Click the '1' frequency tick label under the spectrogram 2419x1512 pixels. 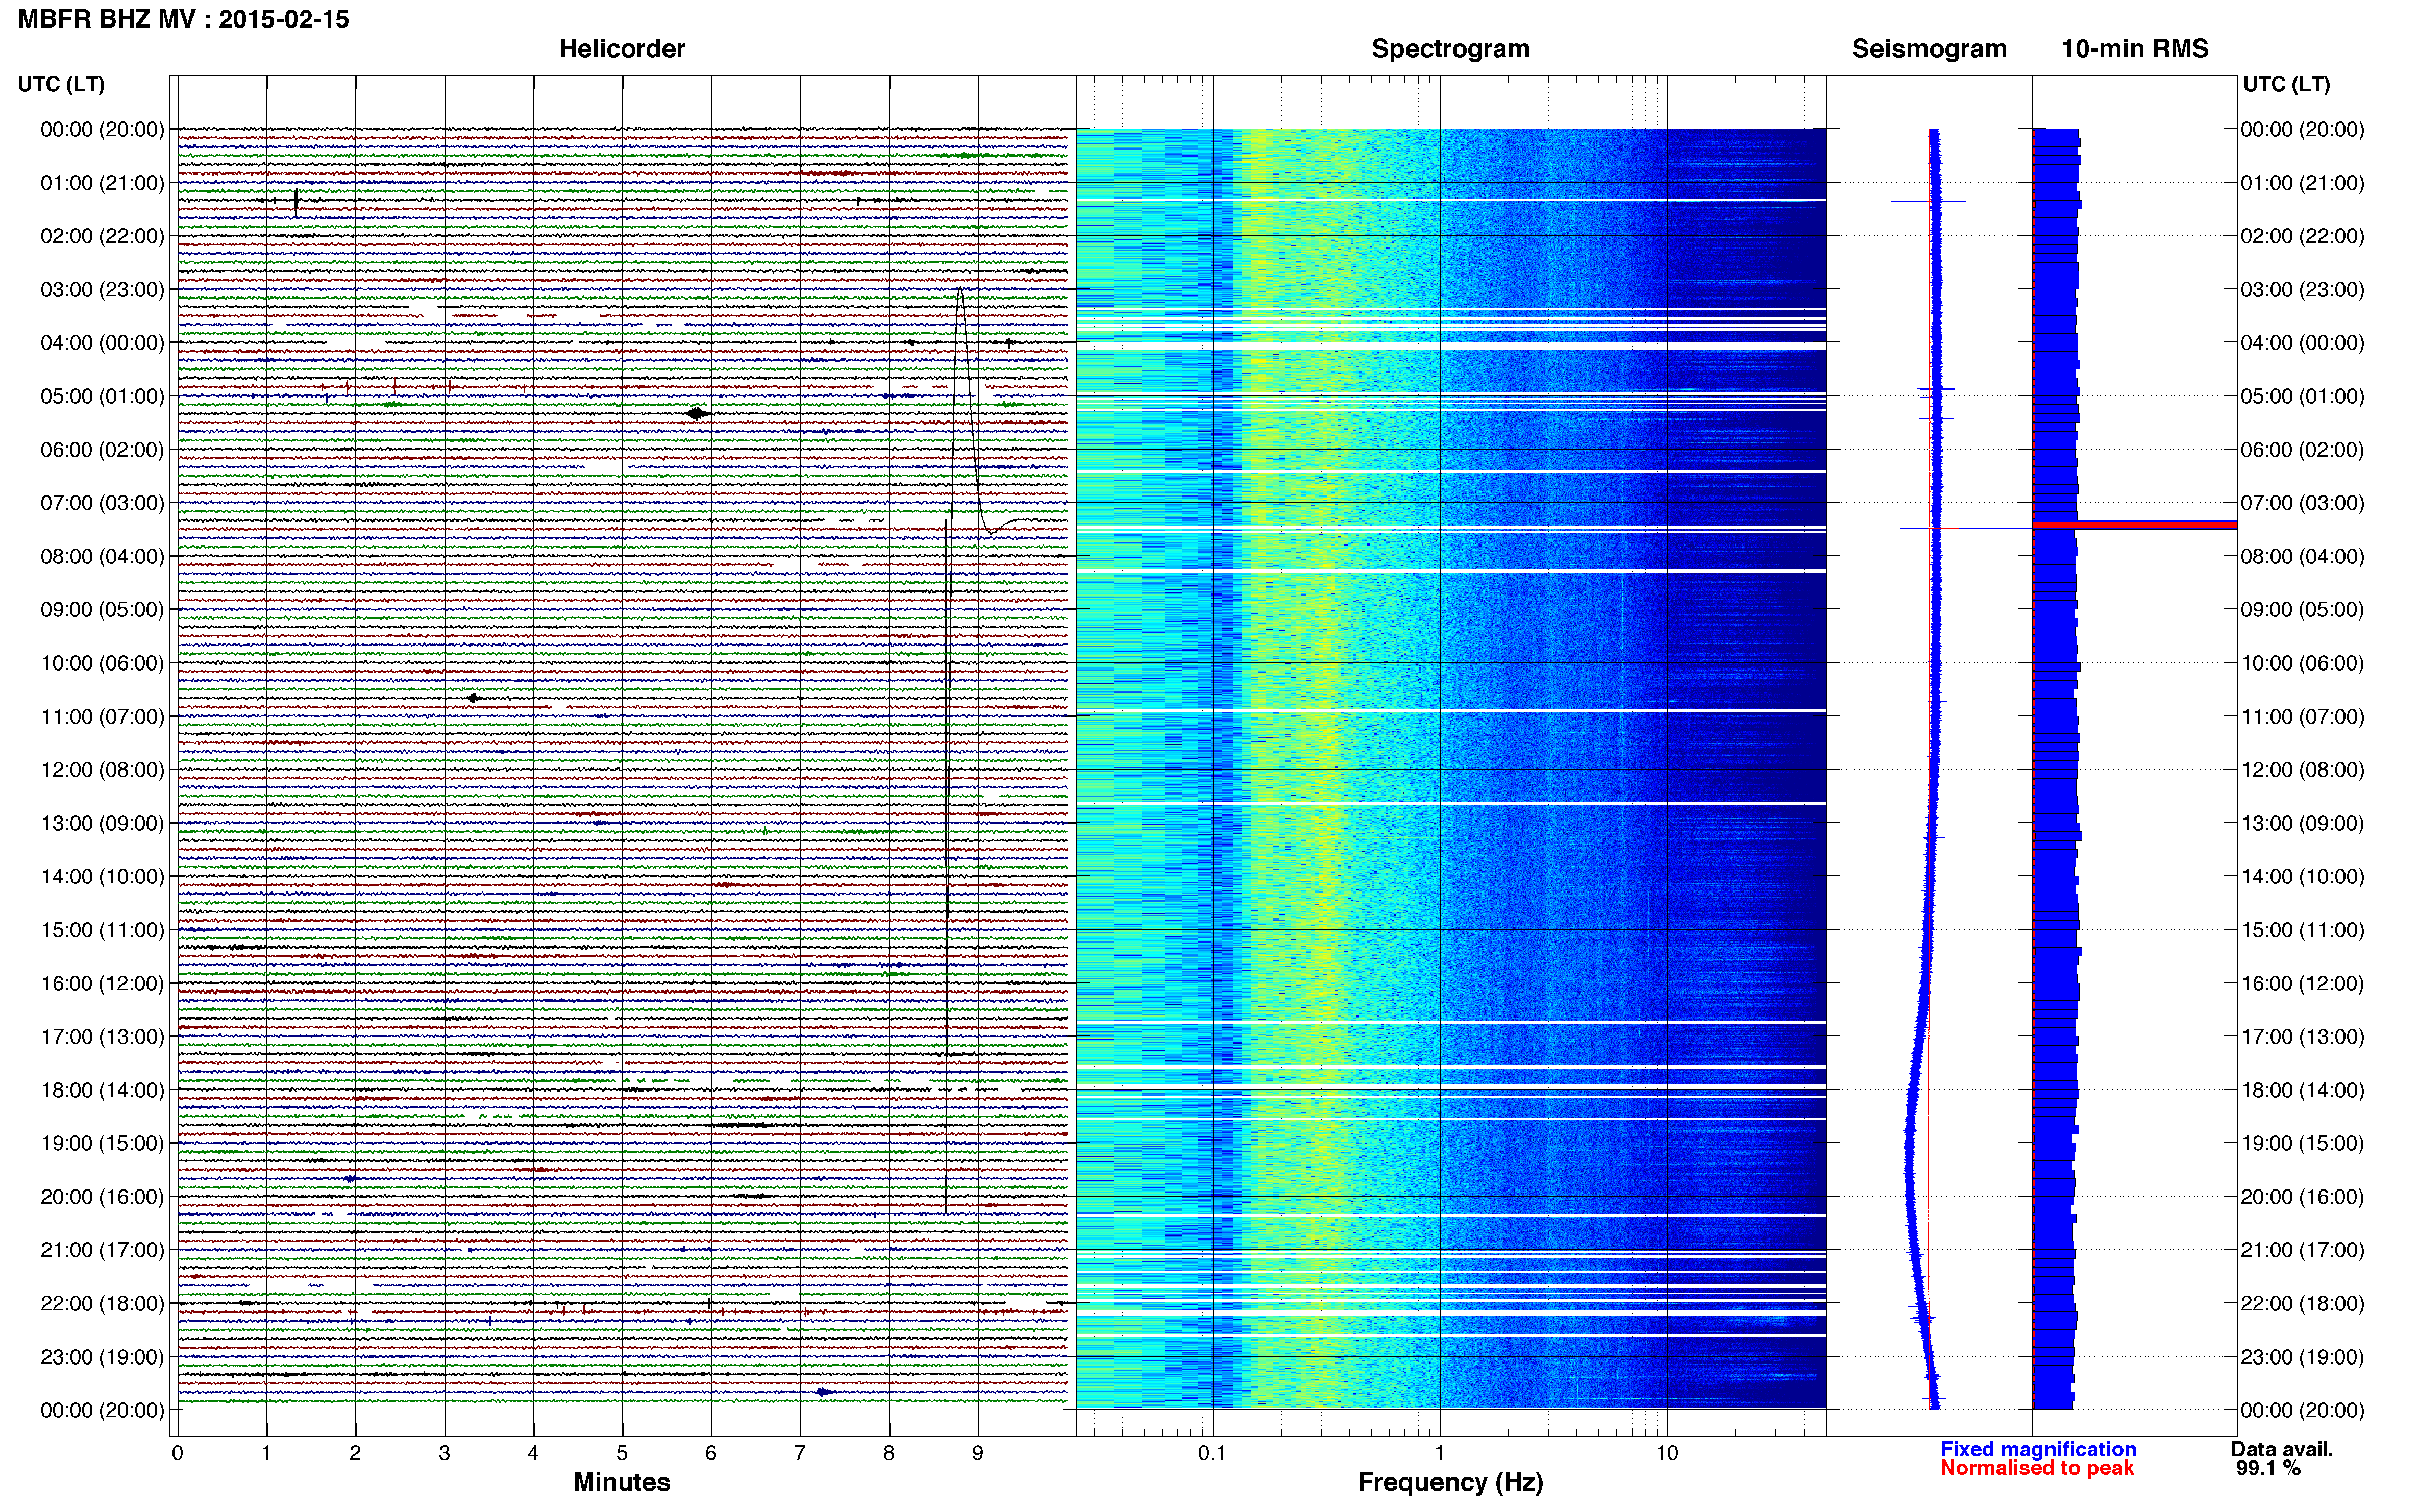pyautogui.click(x=1439, y=1453)
